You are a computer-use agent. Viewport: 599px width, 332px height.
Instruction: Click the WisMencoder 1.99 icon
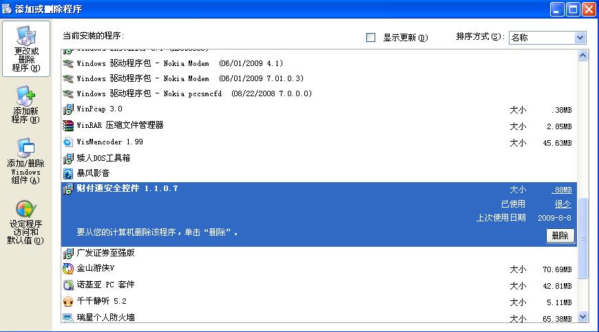pyautogui.click(x=67, y=142)
